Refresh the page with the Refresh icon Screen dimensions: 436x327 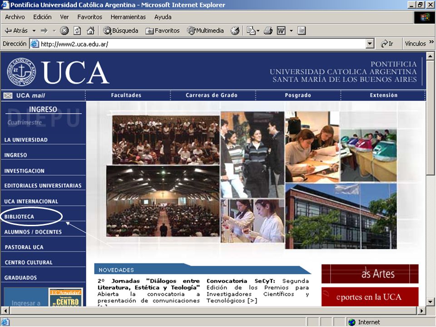point(77,30)
